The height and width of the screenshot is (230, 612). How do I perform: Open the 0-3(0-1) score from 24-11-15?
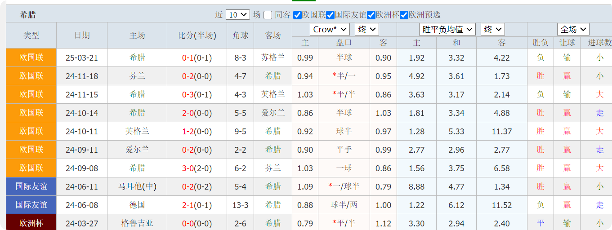click(x=197, y=94)
